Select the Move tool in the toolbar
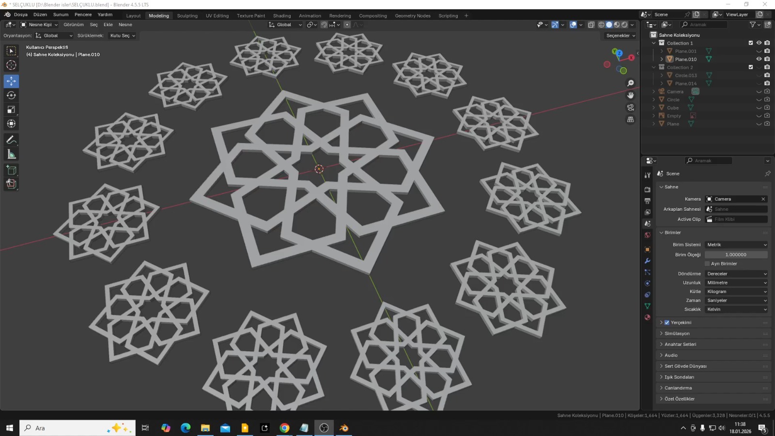Image resolution: width=775 pixels, height=436 pixels. [11, 81]
